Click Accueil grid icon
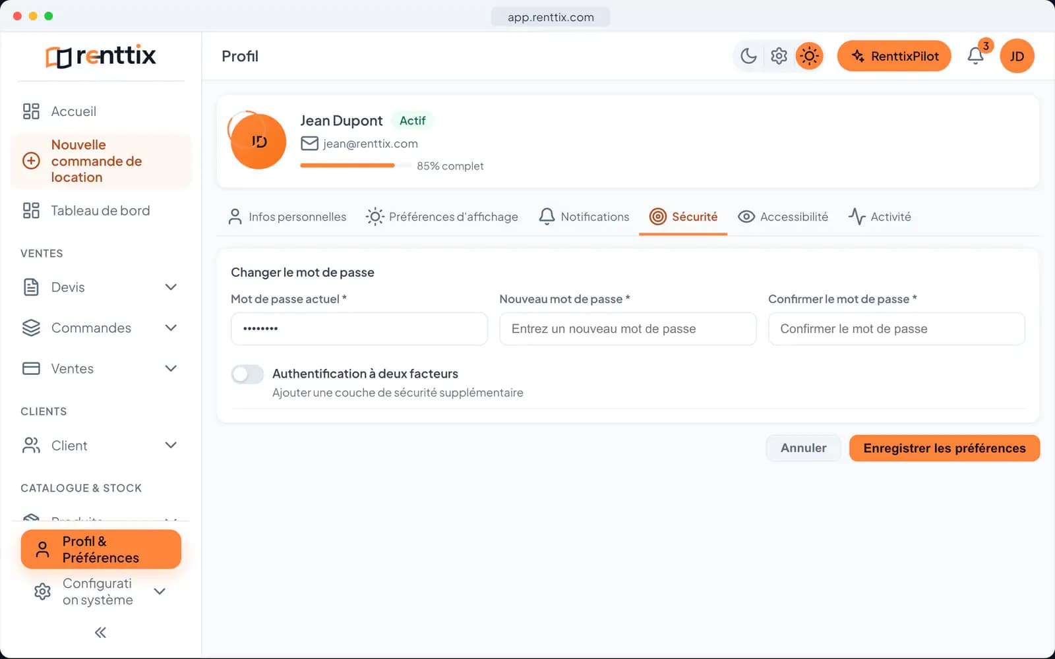 point(31,111)
